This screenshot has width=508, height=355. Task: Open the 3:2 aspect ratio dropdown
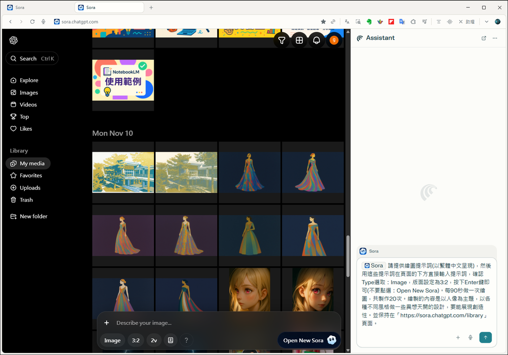(x=135, y=340)
